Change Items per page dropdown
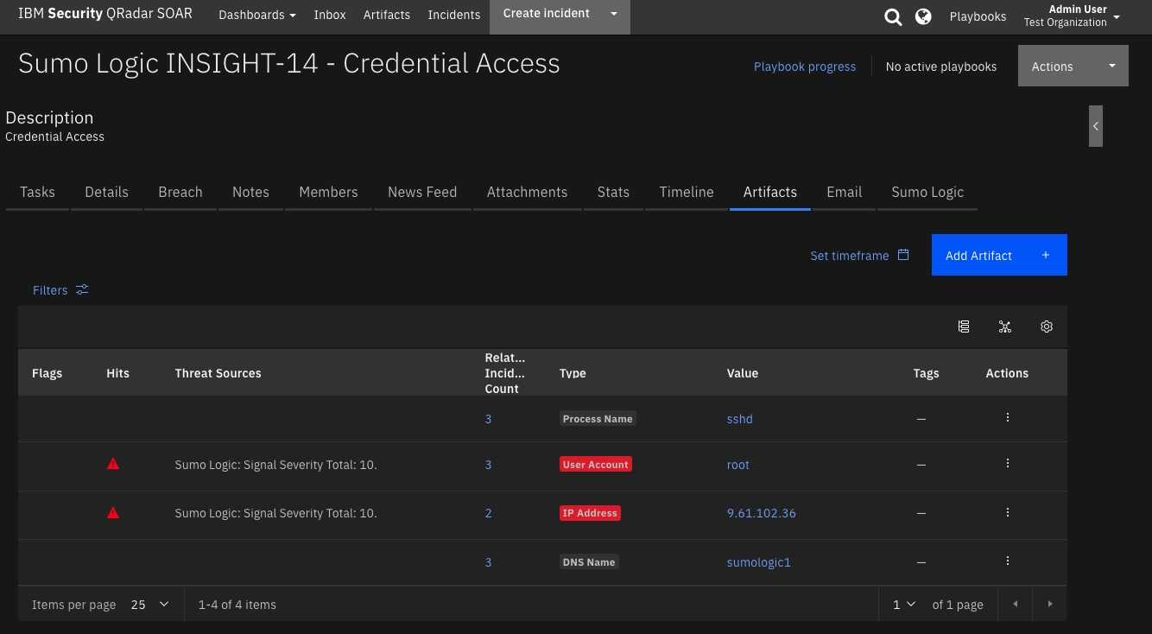This screenshot has width=1152, height=634. (x=150, y=605)
